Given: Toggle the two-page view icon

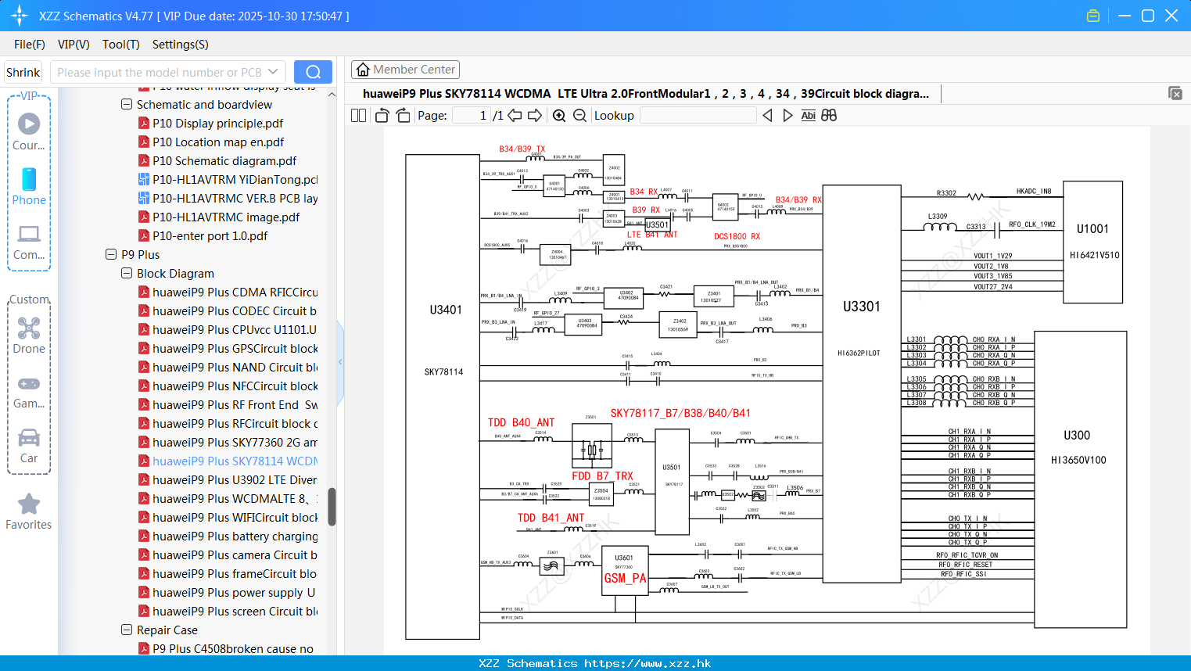Looking at the screenshot, I should tap(358, 115).
